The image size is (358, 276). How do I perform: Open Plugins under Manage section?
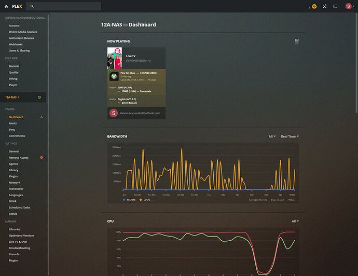pyautogui.click(x=13, y=260)
